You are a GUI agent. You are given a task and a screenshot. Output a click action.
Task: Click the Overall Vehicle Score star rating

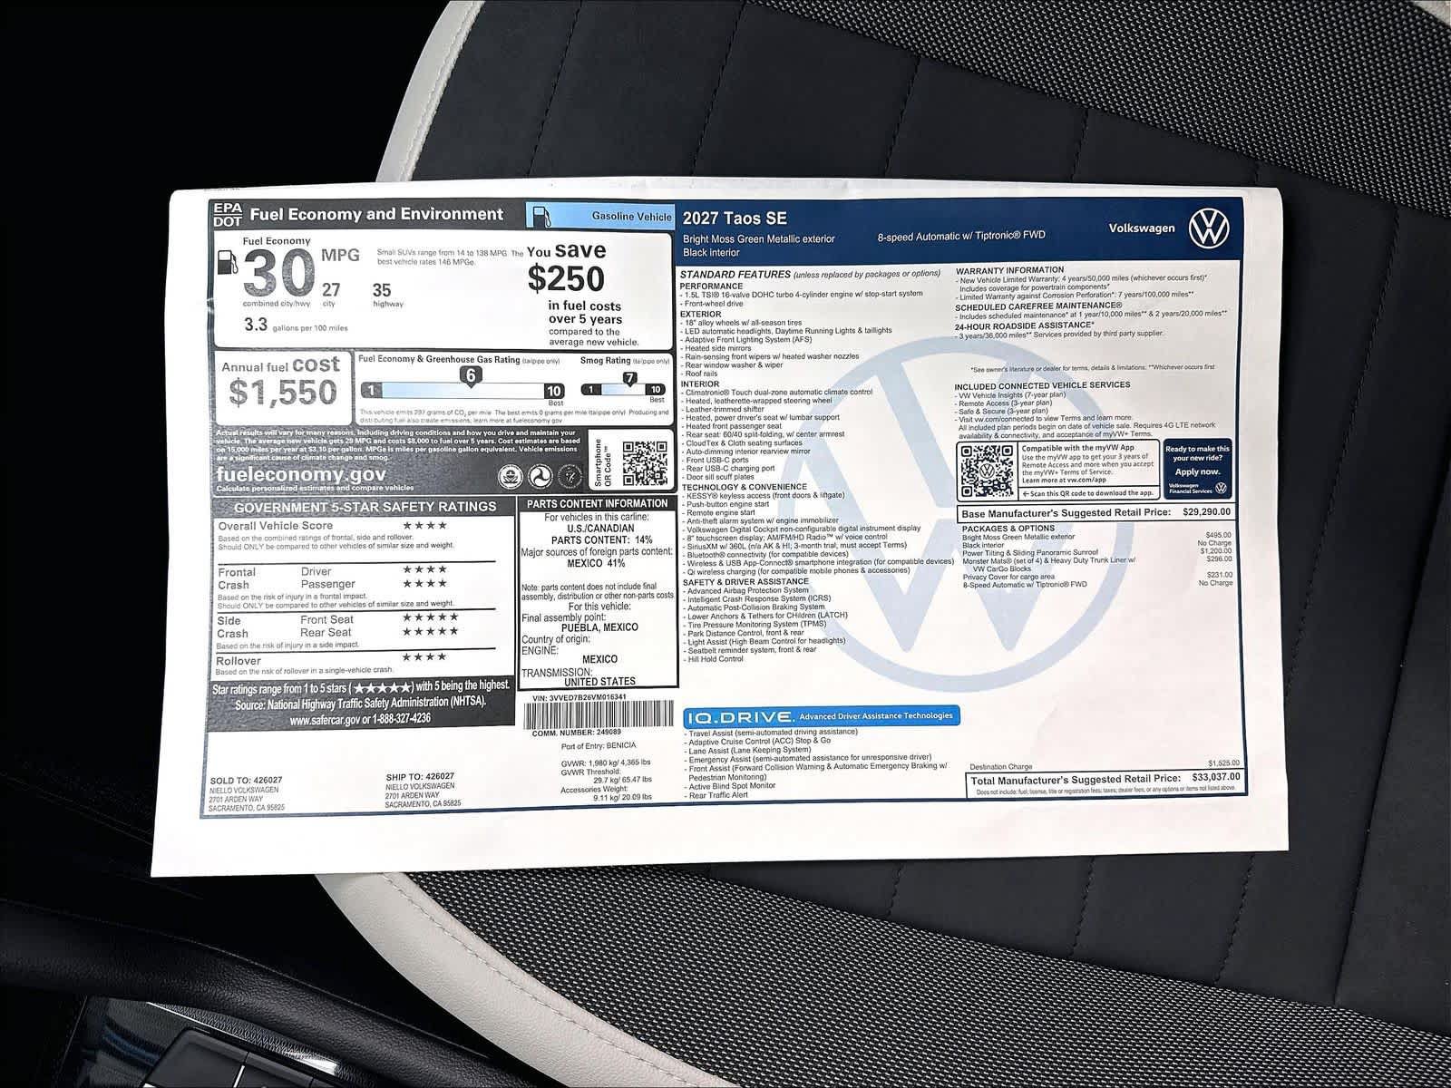pos(425,526)
